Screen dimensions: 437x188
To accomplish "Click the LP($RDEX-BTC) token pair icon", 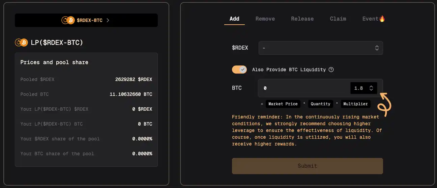I will tap(21, 43).
